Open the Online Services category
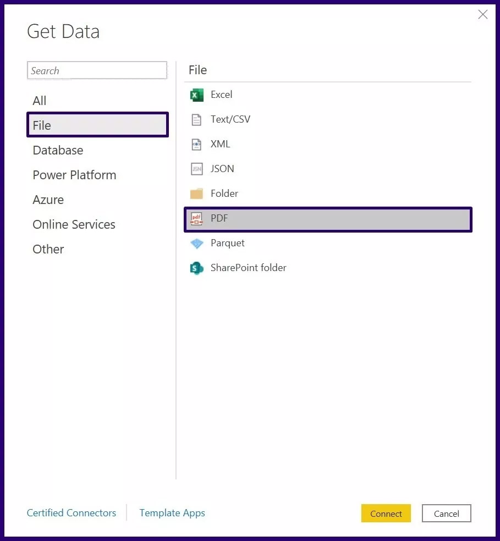The image size is (500, 541). point(74,224)
